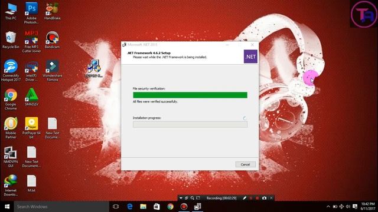Close the Microsoft .NET setup dialog
This screenshot has height=212, width=378.
click(252, 45)
